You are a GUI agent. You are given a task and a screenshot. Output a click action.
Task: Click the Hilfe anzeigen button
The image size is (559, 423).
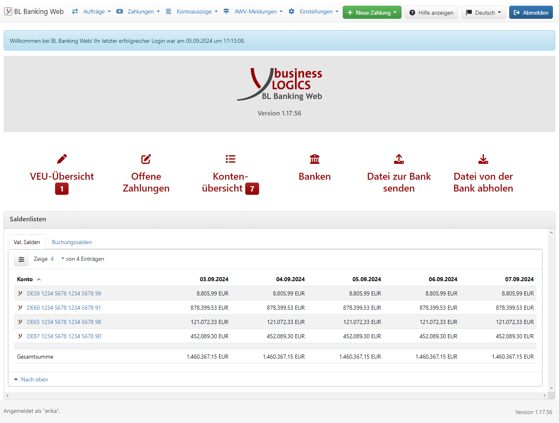[x=431, y=12]
